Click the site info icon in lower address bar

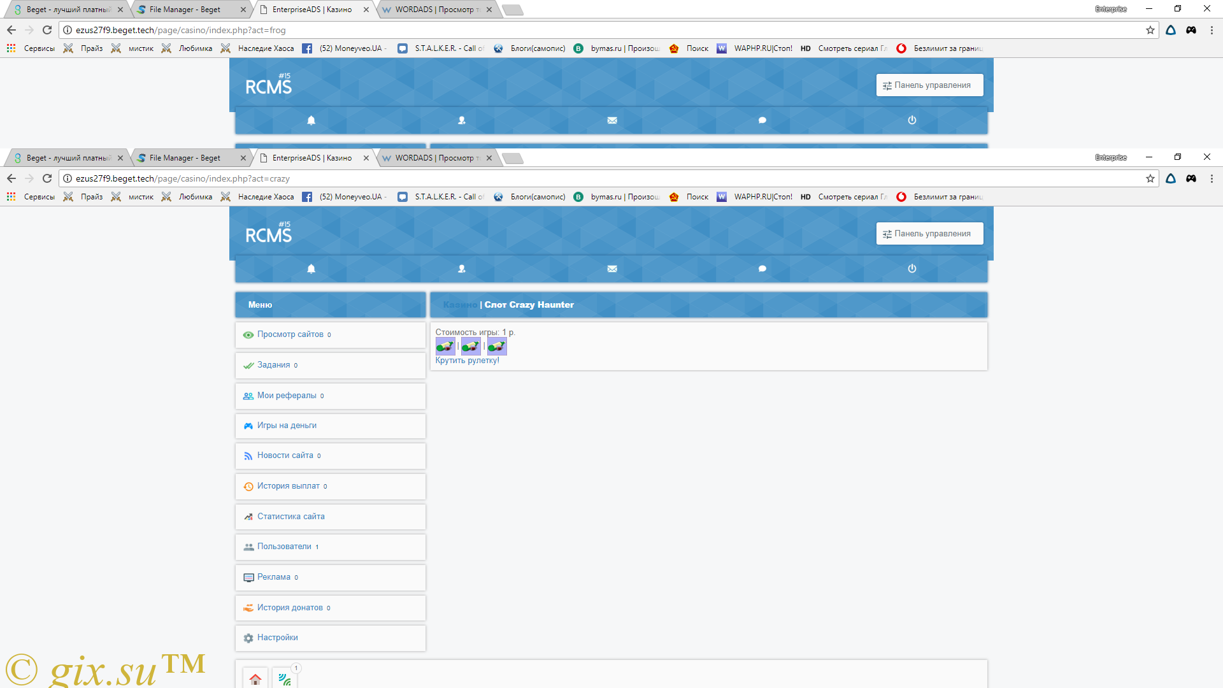68,178
